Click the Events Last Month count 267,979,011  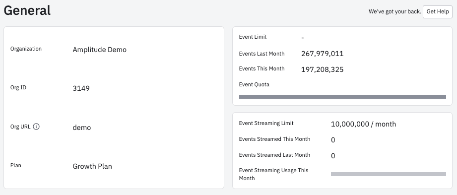click(323, 54)
